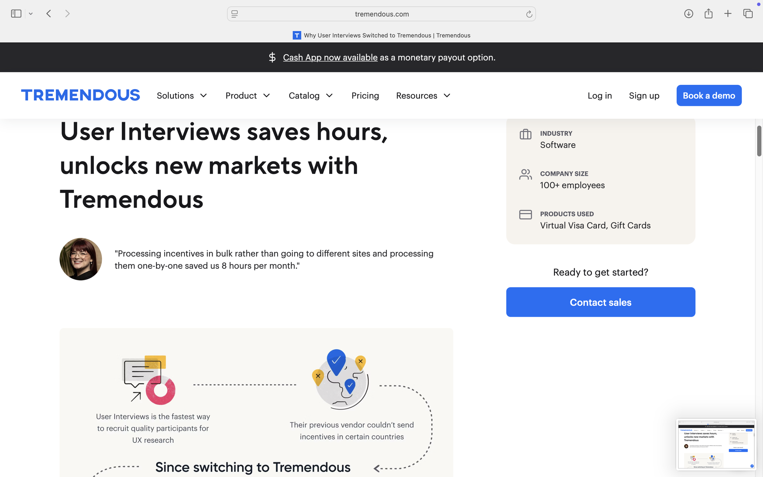The width and height of the screenshot is (763, 477).
Task: Click the 'Ready to get started?' text
Action: click(x=600, y=272)
